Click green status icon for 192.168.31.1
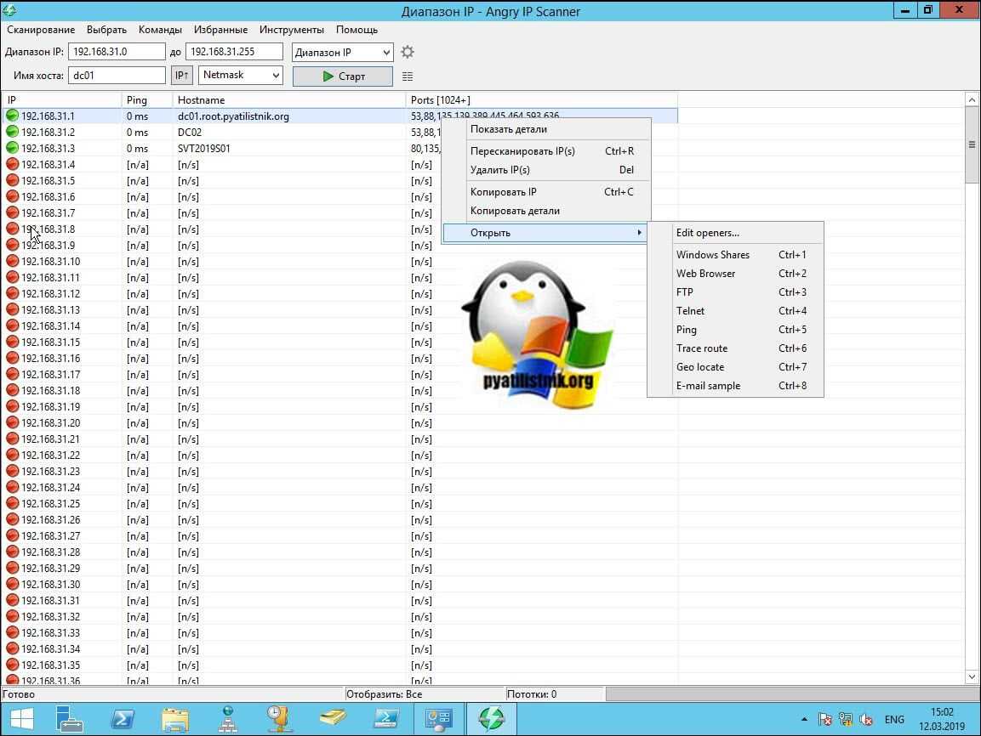This screenshot has height=736, width=981. 12,116
